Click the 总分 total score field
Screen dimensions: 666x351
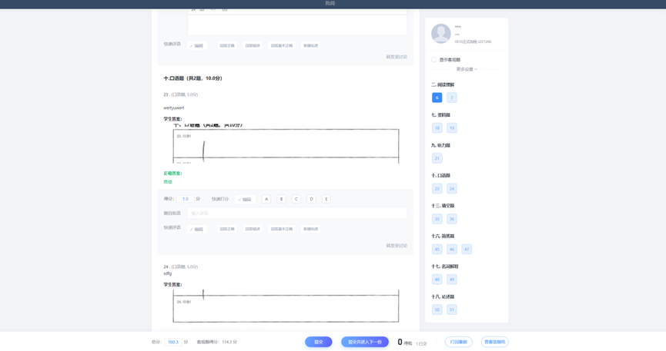[x=173, y=342]
